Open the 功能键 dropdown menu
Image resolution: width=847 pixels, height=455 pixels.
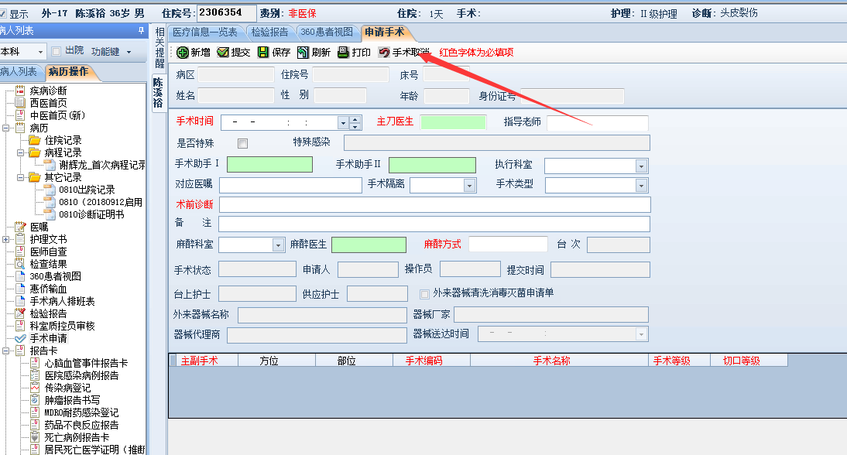129,52
